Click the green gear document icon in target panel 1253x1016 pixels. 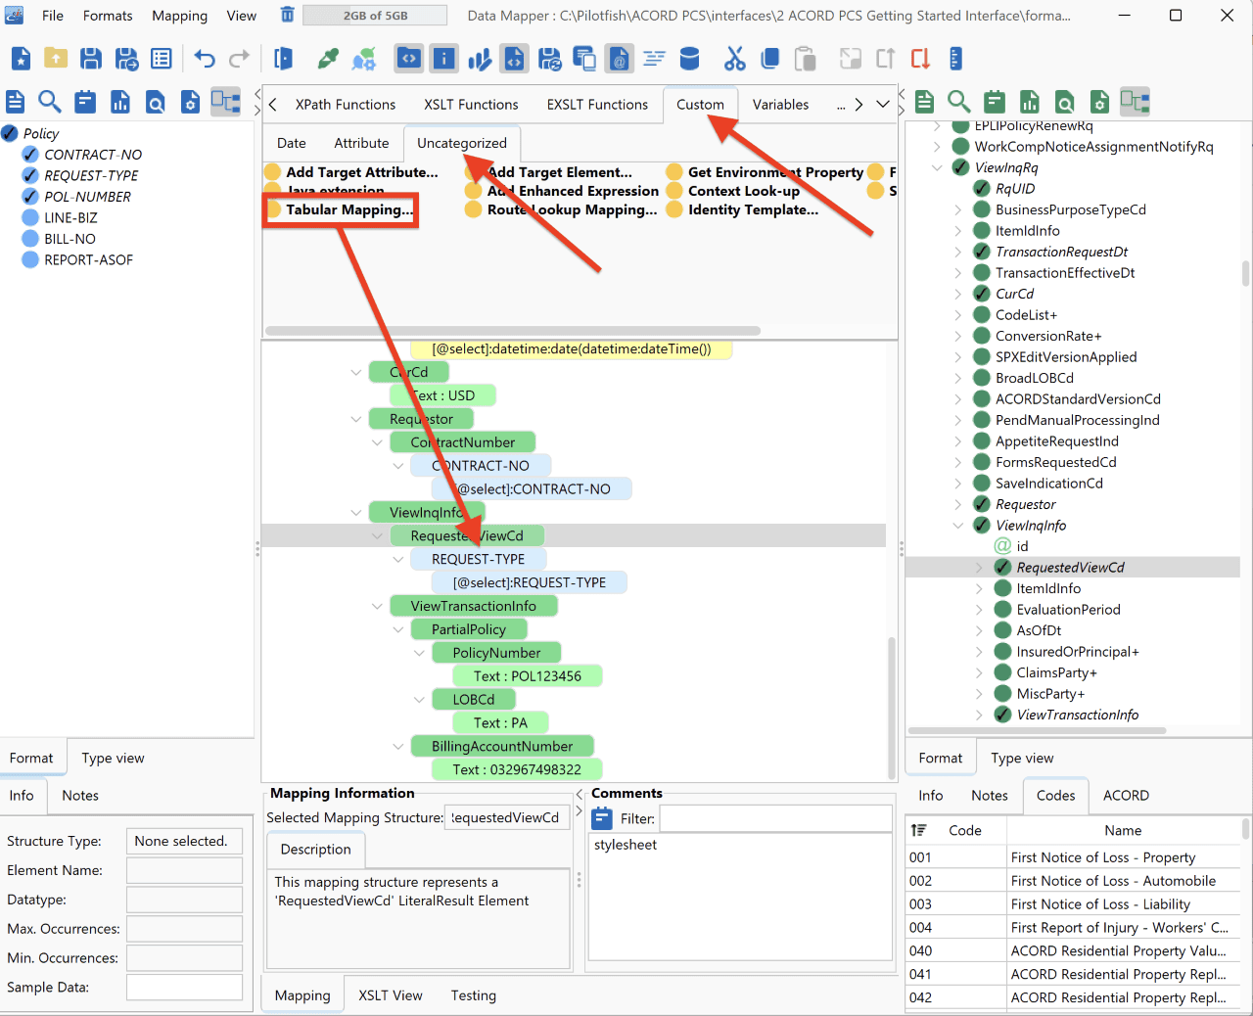pos(1100,102)
